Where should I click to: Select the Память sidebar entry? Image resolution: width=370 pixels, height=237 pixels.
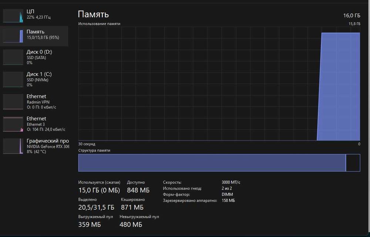coord(34,36)
